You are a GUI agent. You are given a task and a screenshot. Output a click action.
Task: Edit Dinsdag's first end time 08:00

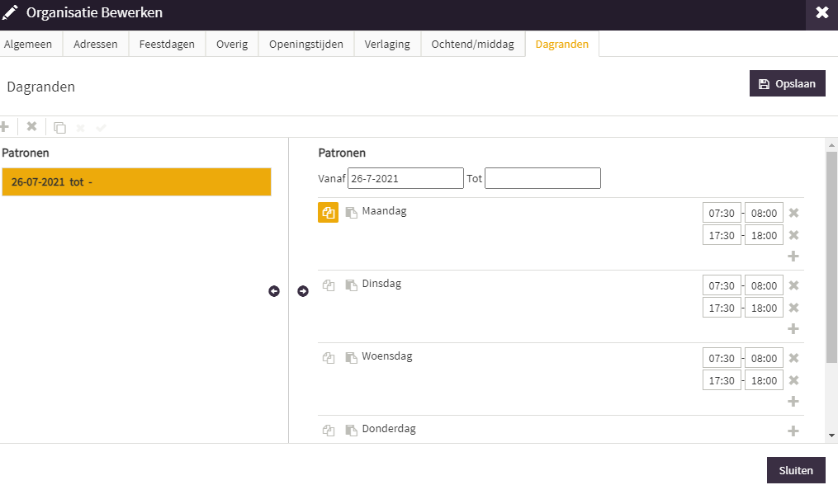(x=765, y=285)
